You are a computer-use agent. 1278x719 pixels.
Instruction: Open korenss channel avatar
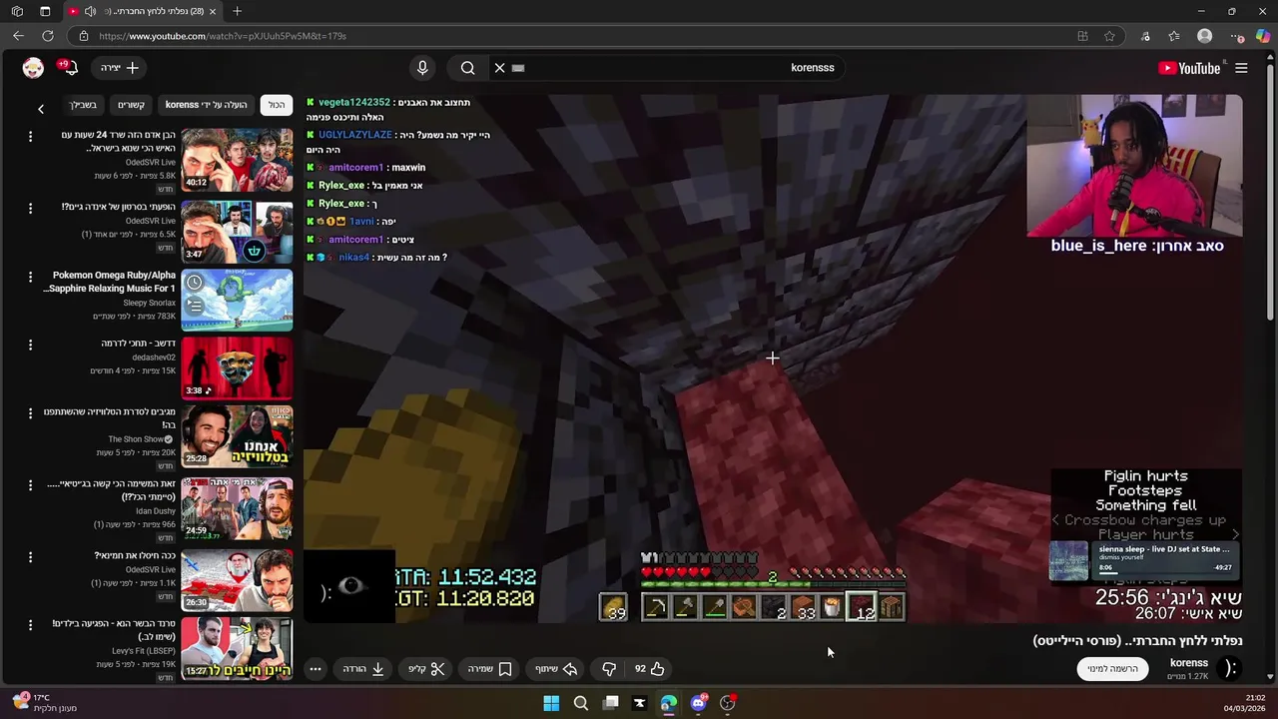coord(1231,669)
